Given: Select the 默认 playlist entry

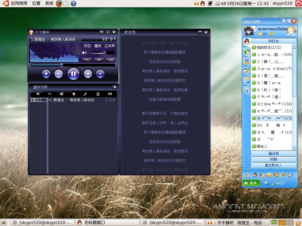Looking at the screenshot, I should pos(39,100).
